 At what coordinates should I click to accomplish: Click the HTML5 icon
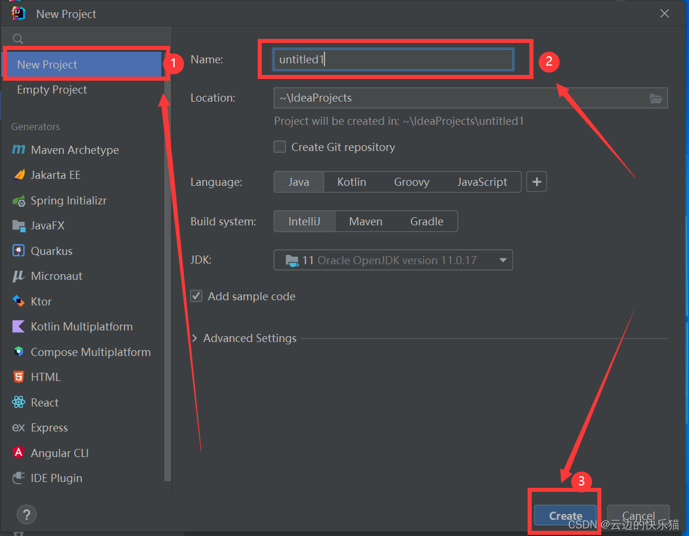pos(19,377)
